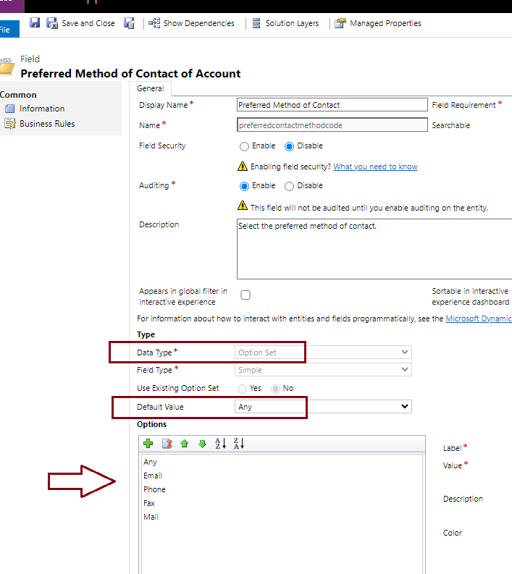Screen dimensions: 512x574
Task: Open Information in Common navigation
Action: tap(42, 109)
